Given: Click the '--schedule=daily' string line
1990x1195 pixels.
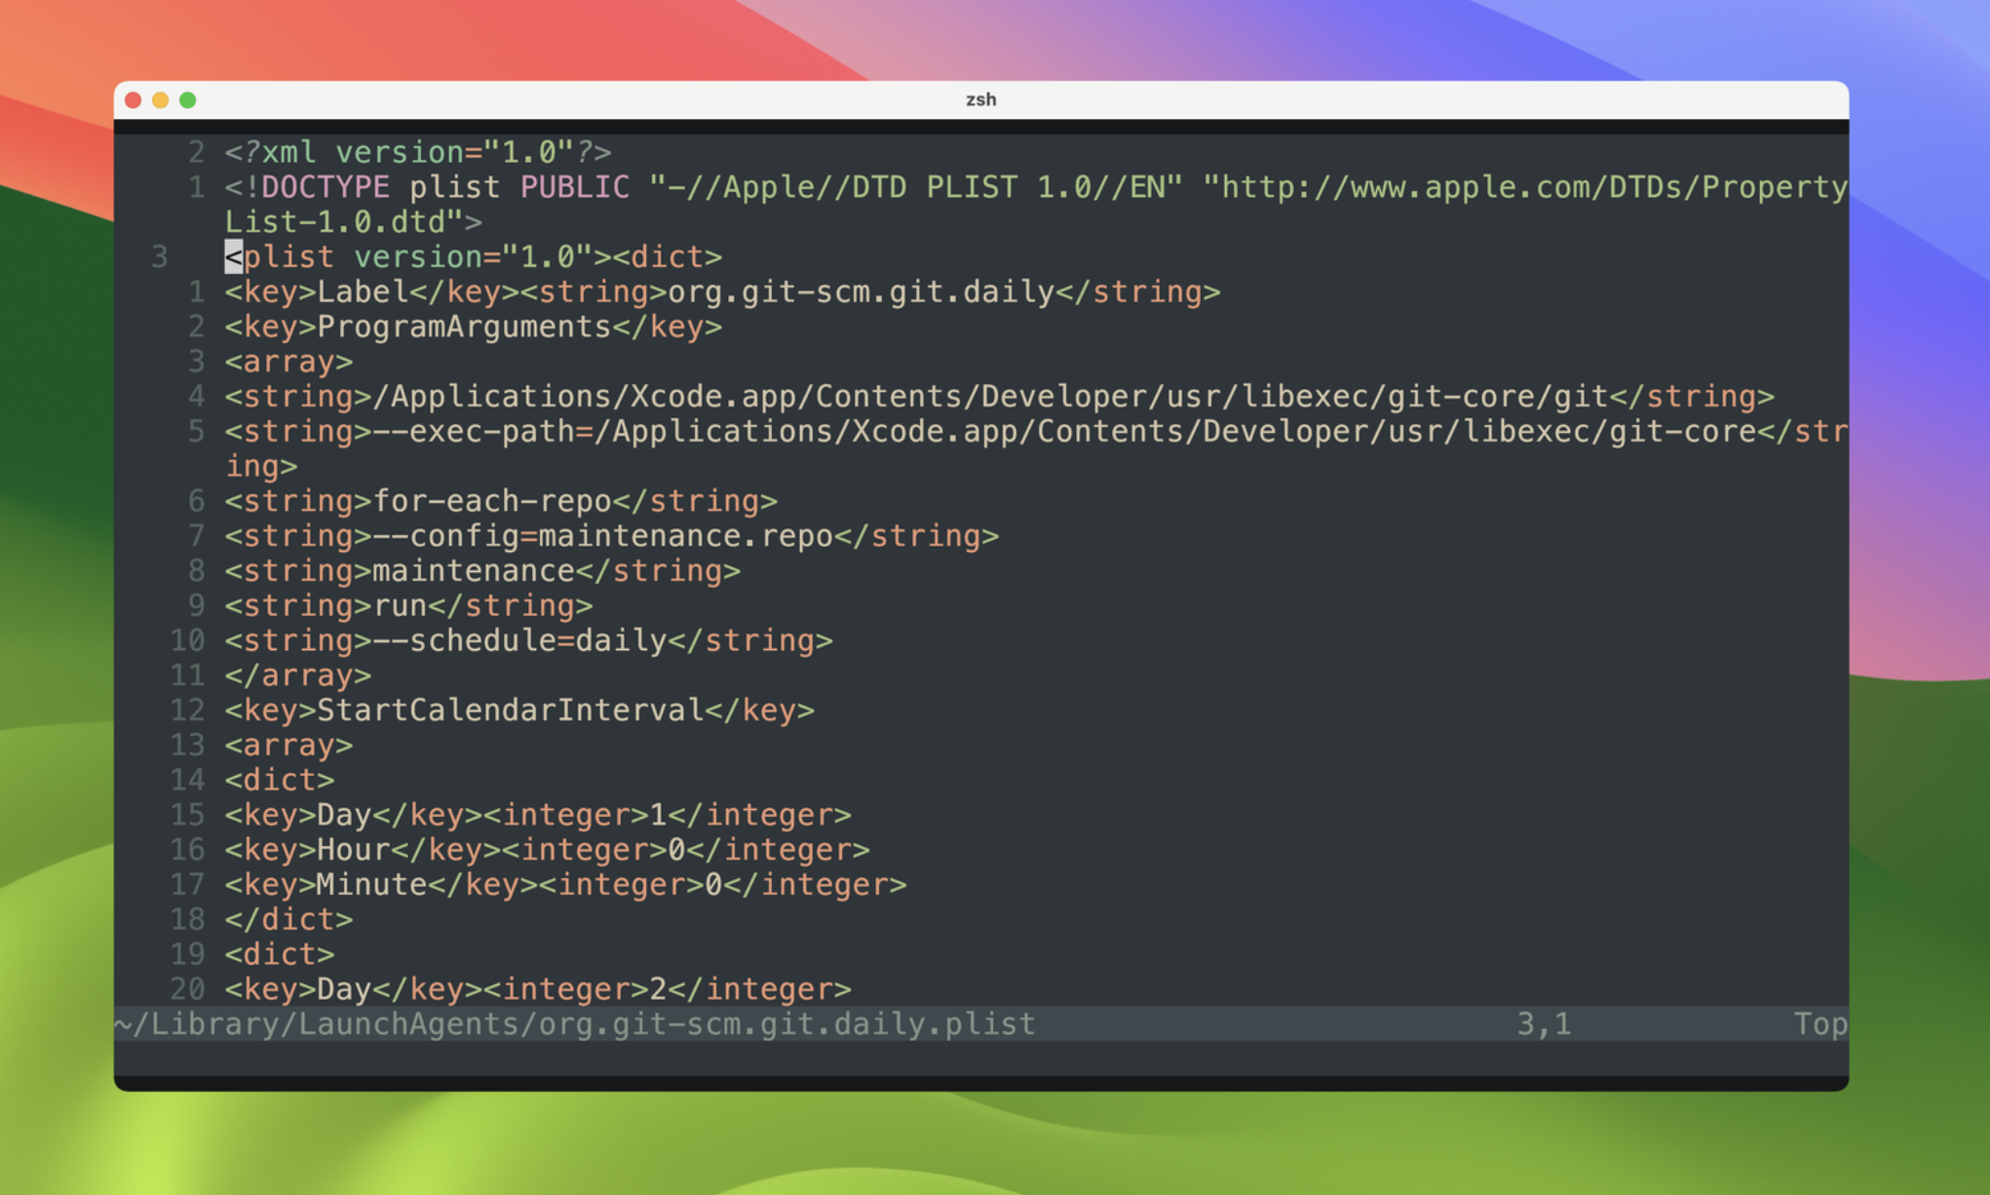Looking at the screenshot, I should click(528, 641).
